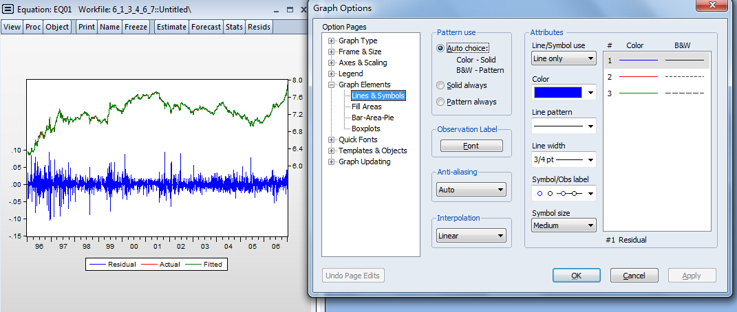Open the Anti-aliasing dropdown
The height and width of the screenshot is (312, 737).
[471, 190]
